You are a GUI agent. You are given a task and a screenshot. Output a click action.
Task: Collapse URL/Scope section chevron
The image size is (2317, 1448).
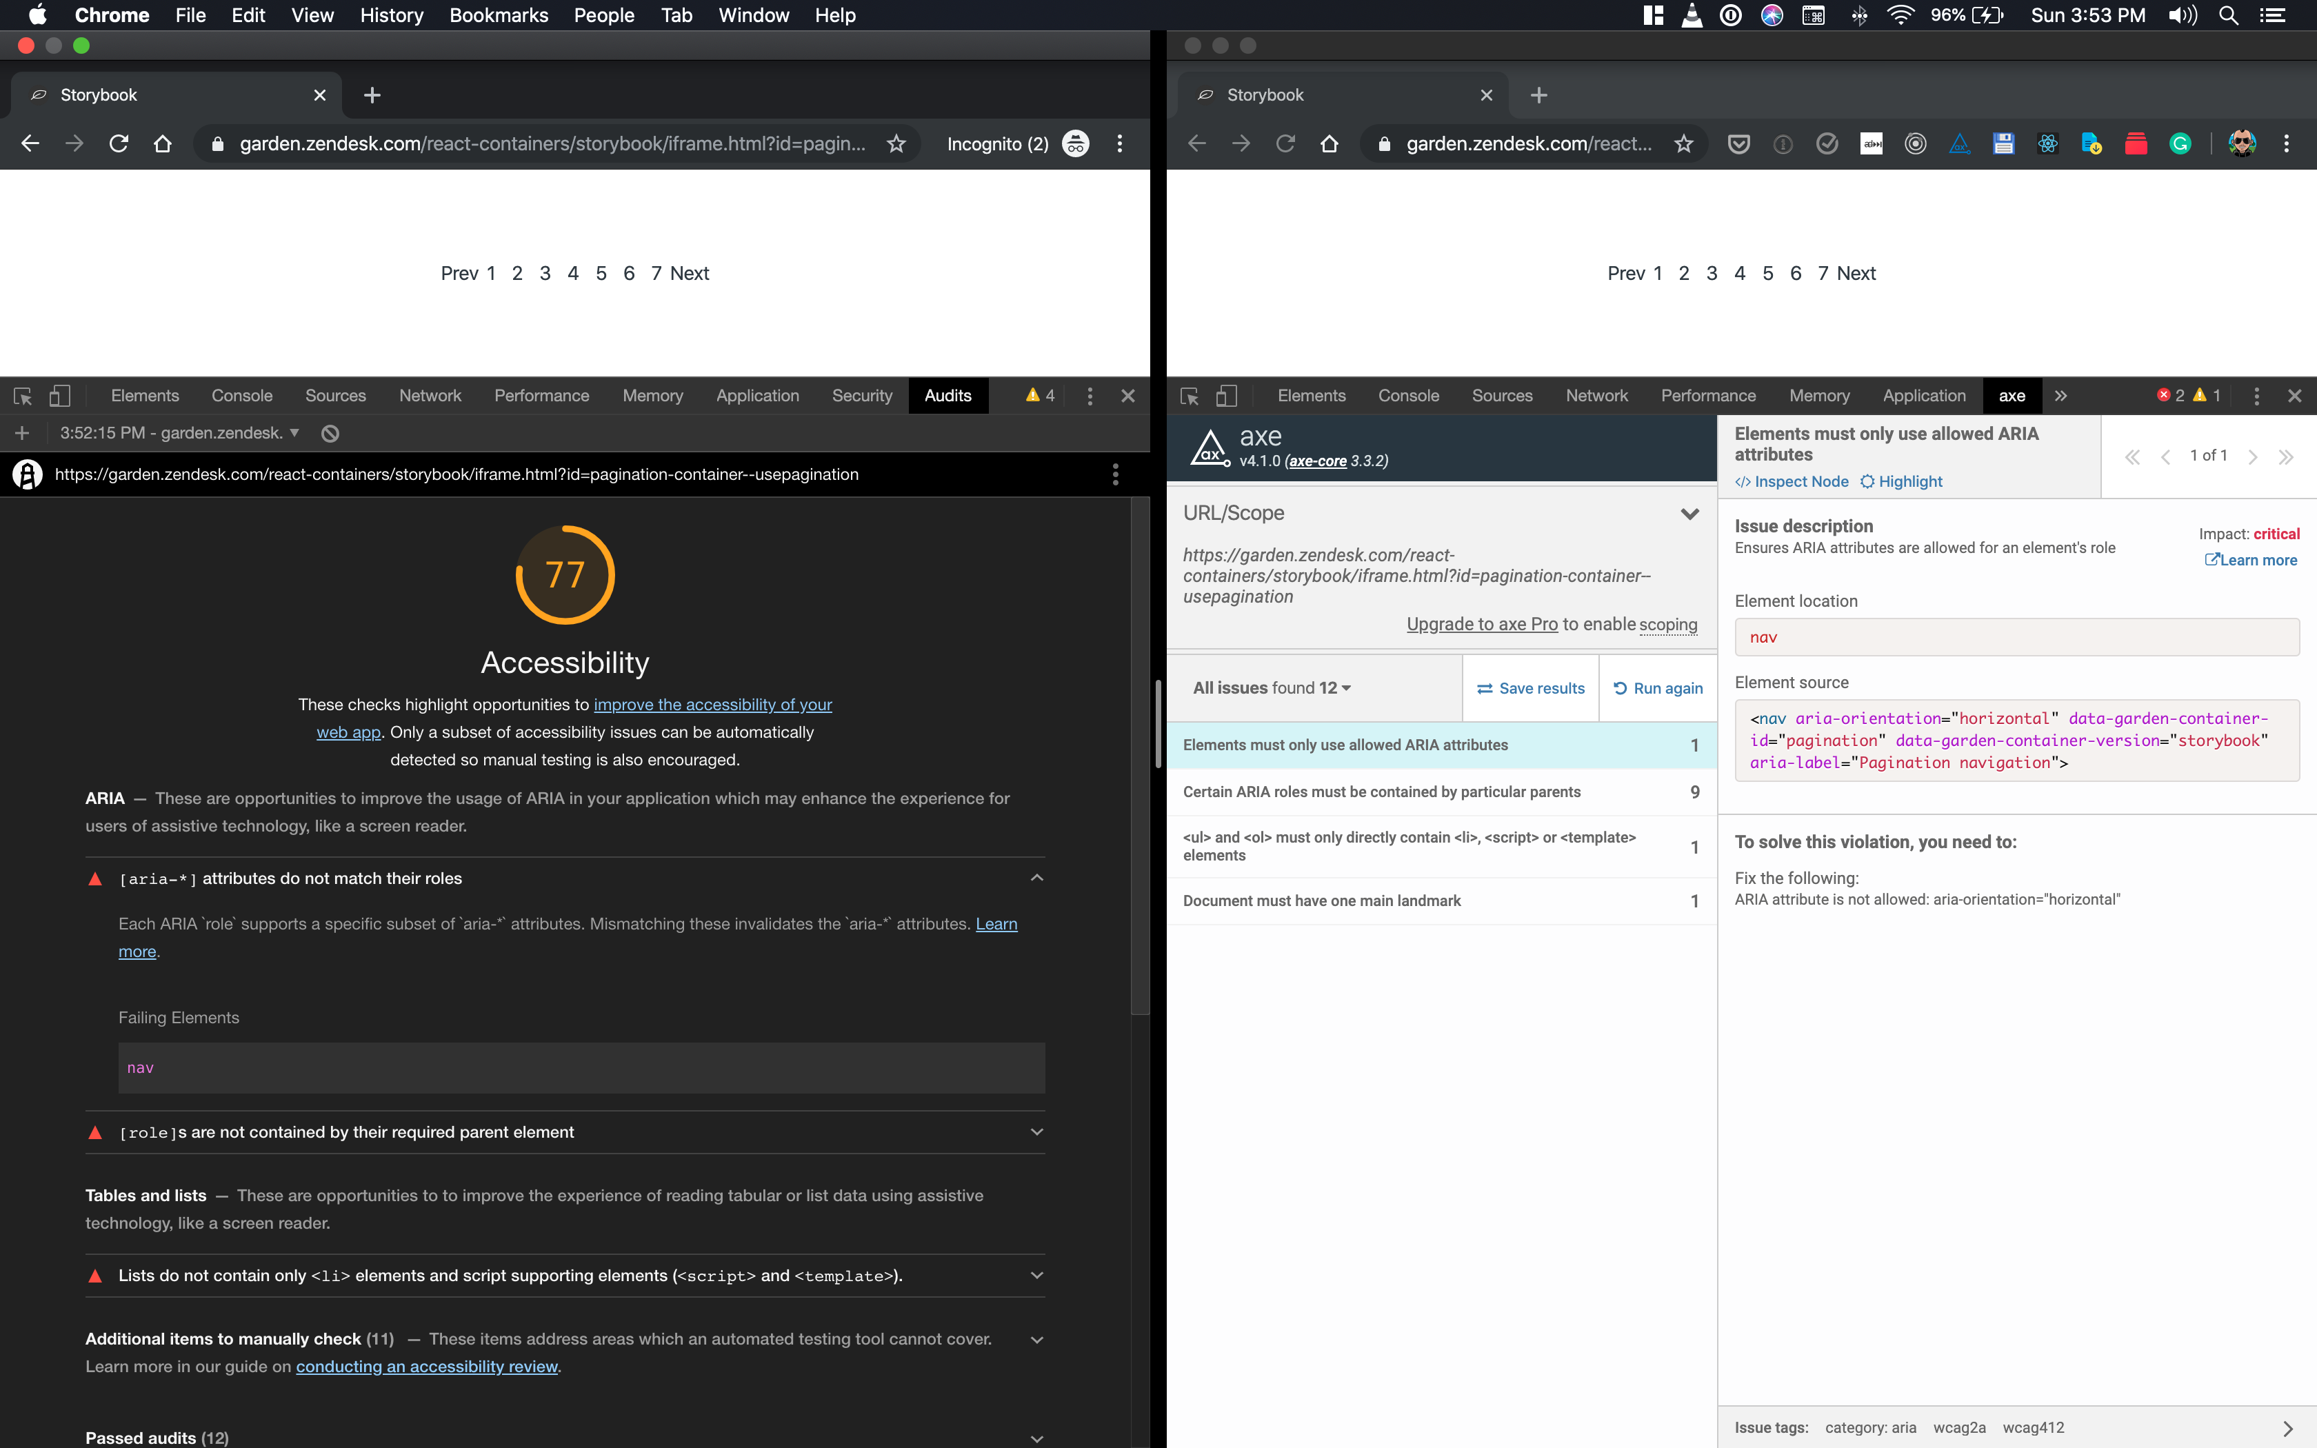pos(1690,513)
